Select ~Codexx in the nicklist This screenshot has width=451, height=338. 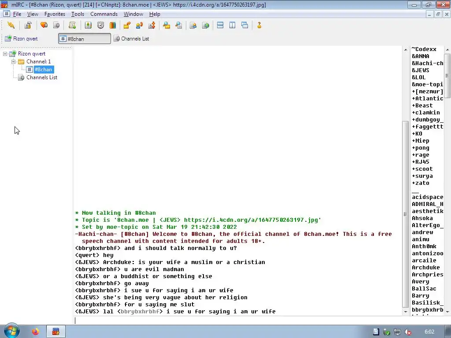point(424,49)
